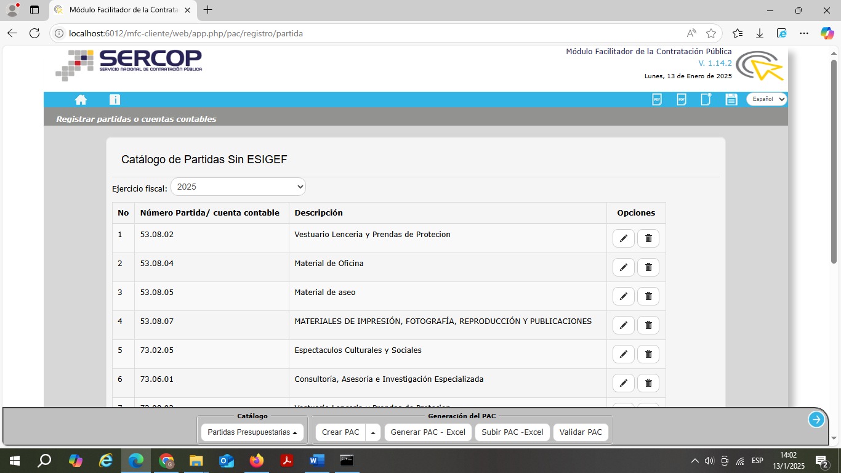
Task: Expand arrow next to Crear PAC
Action: pyautogui.click(x=373, y=432)
